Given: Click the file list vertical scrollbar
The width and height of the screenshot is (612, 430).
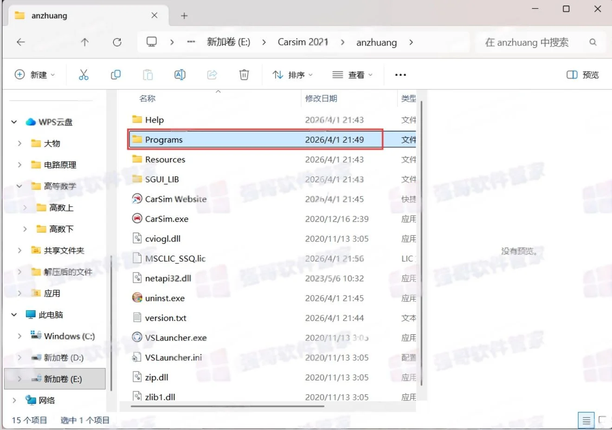Looking at the screenshot, I should pos(421,242).
